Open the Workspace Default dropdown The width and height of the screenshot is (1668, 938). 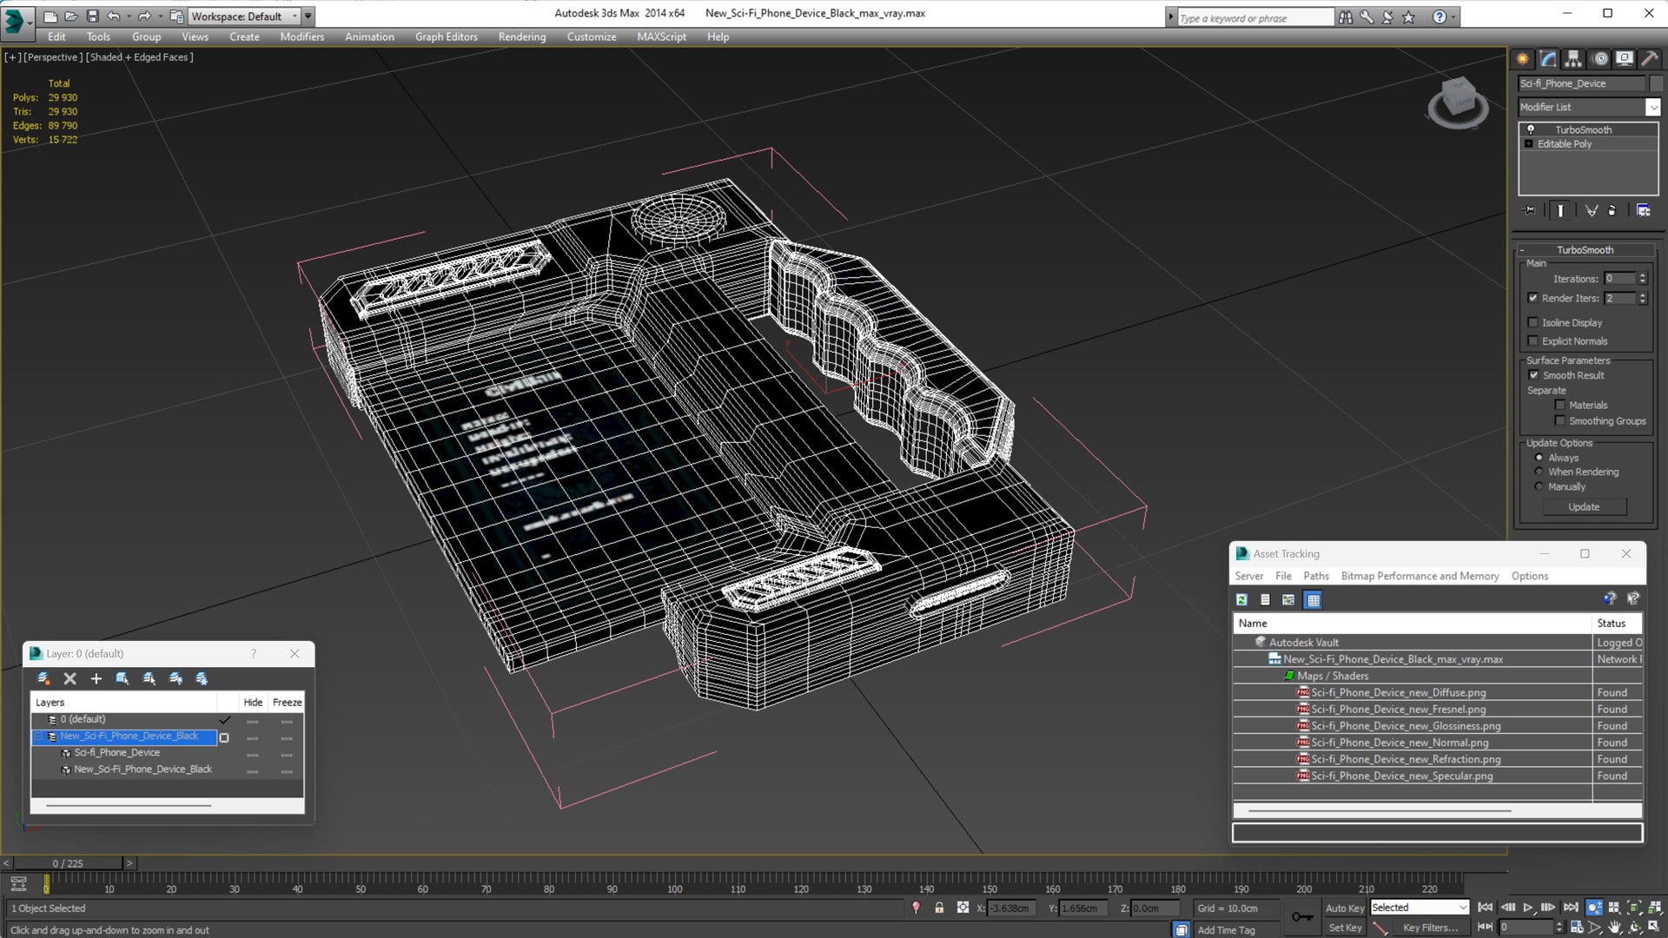pos(243,16)
